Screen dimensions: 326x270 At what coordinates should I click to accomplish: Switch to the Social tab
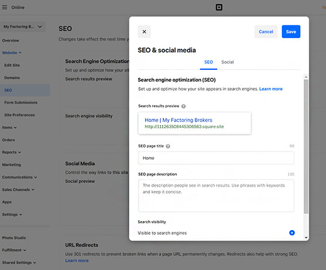227,62
